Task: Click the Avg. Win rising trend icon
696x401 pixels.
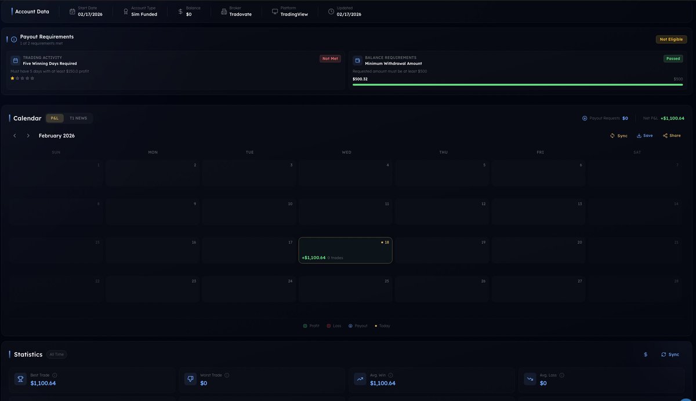Action: click(360, 379)
